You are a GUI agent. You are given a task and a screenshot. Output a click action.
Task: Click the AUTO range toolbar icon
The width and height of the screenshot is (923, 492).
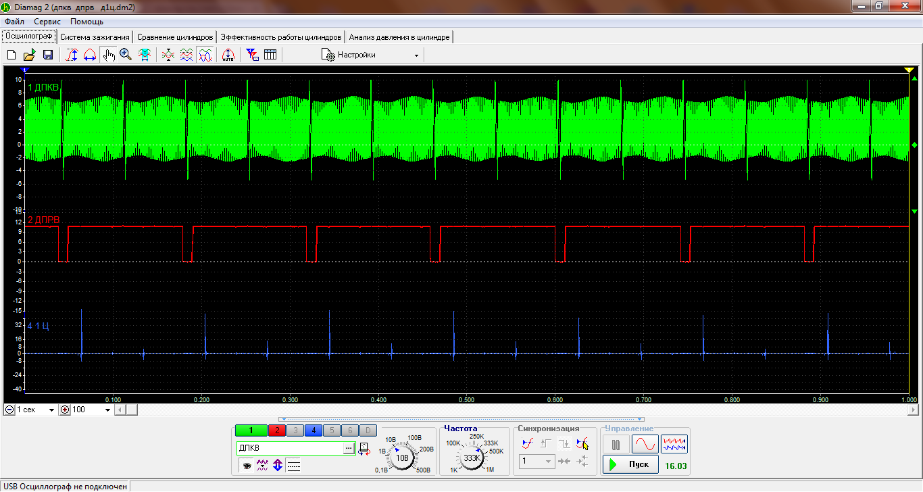pos(228,55)
